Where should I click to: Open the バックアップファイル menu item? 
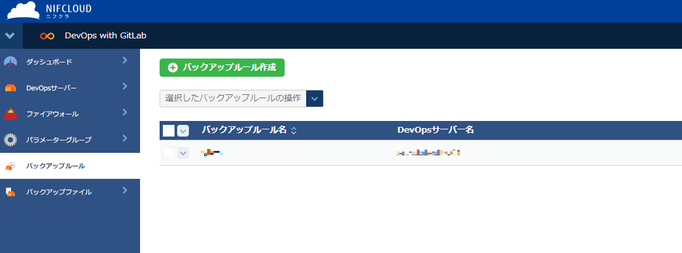70,192
